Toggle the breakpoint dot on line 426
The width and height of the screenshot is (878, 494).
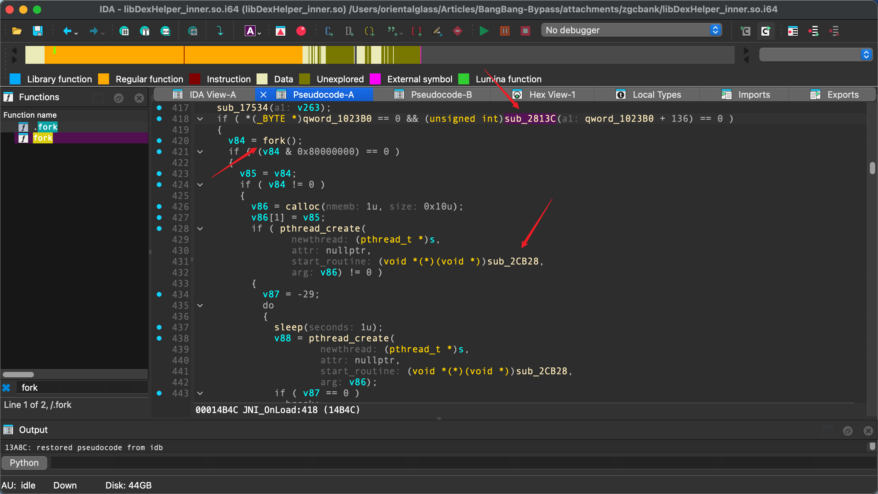159,207
